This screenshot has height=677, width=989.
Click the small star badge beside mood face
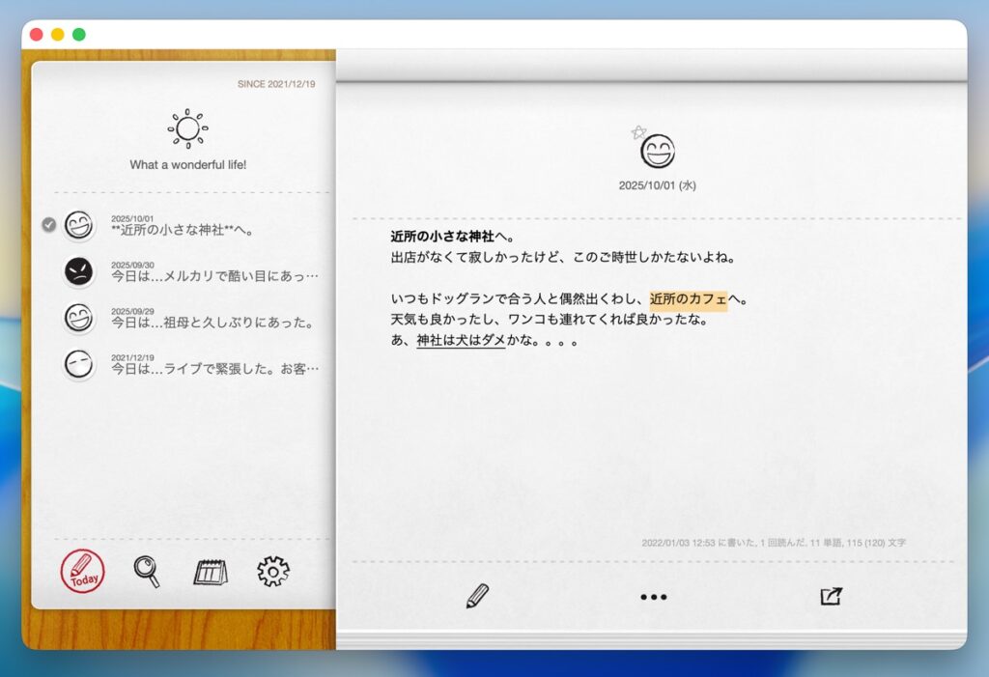point(637,132)
